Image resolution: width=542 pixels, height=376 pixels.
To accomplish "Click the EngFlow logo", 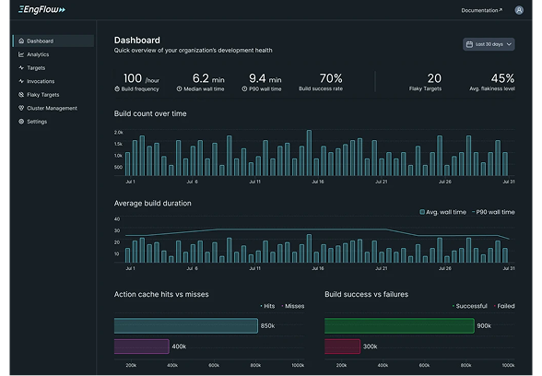I will click(41, 9).
